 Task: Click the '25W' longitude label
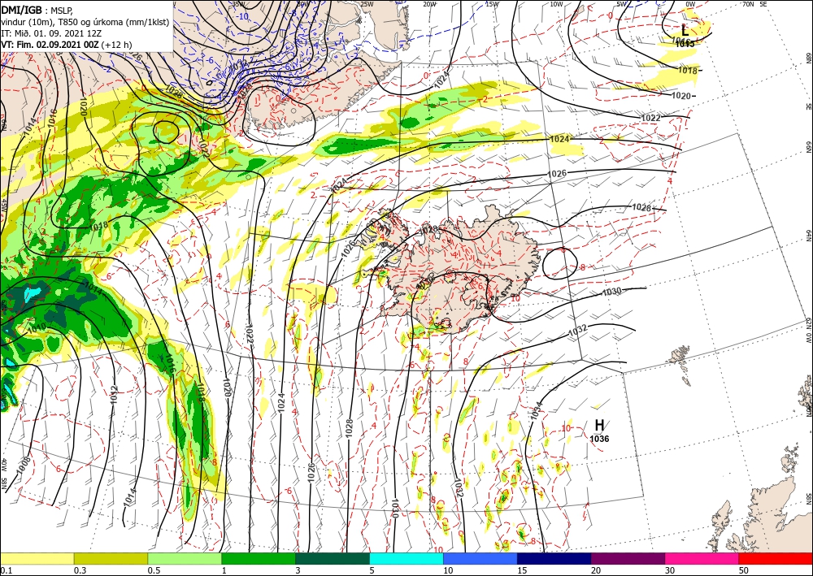366,4
